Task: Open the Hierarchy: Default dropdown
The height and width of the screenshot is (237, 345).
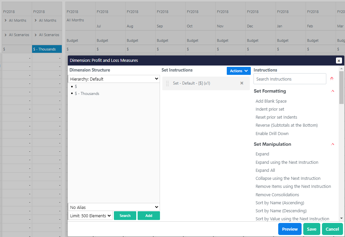Action: [114, 79]
